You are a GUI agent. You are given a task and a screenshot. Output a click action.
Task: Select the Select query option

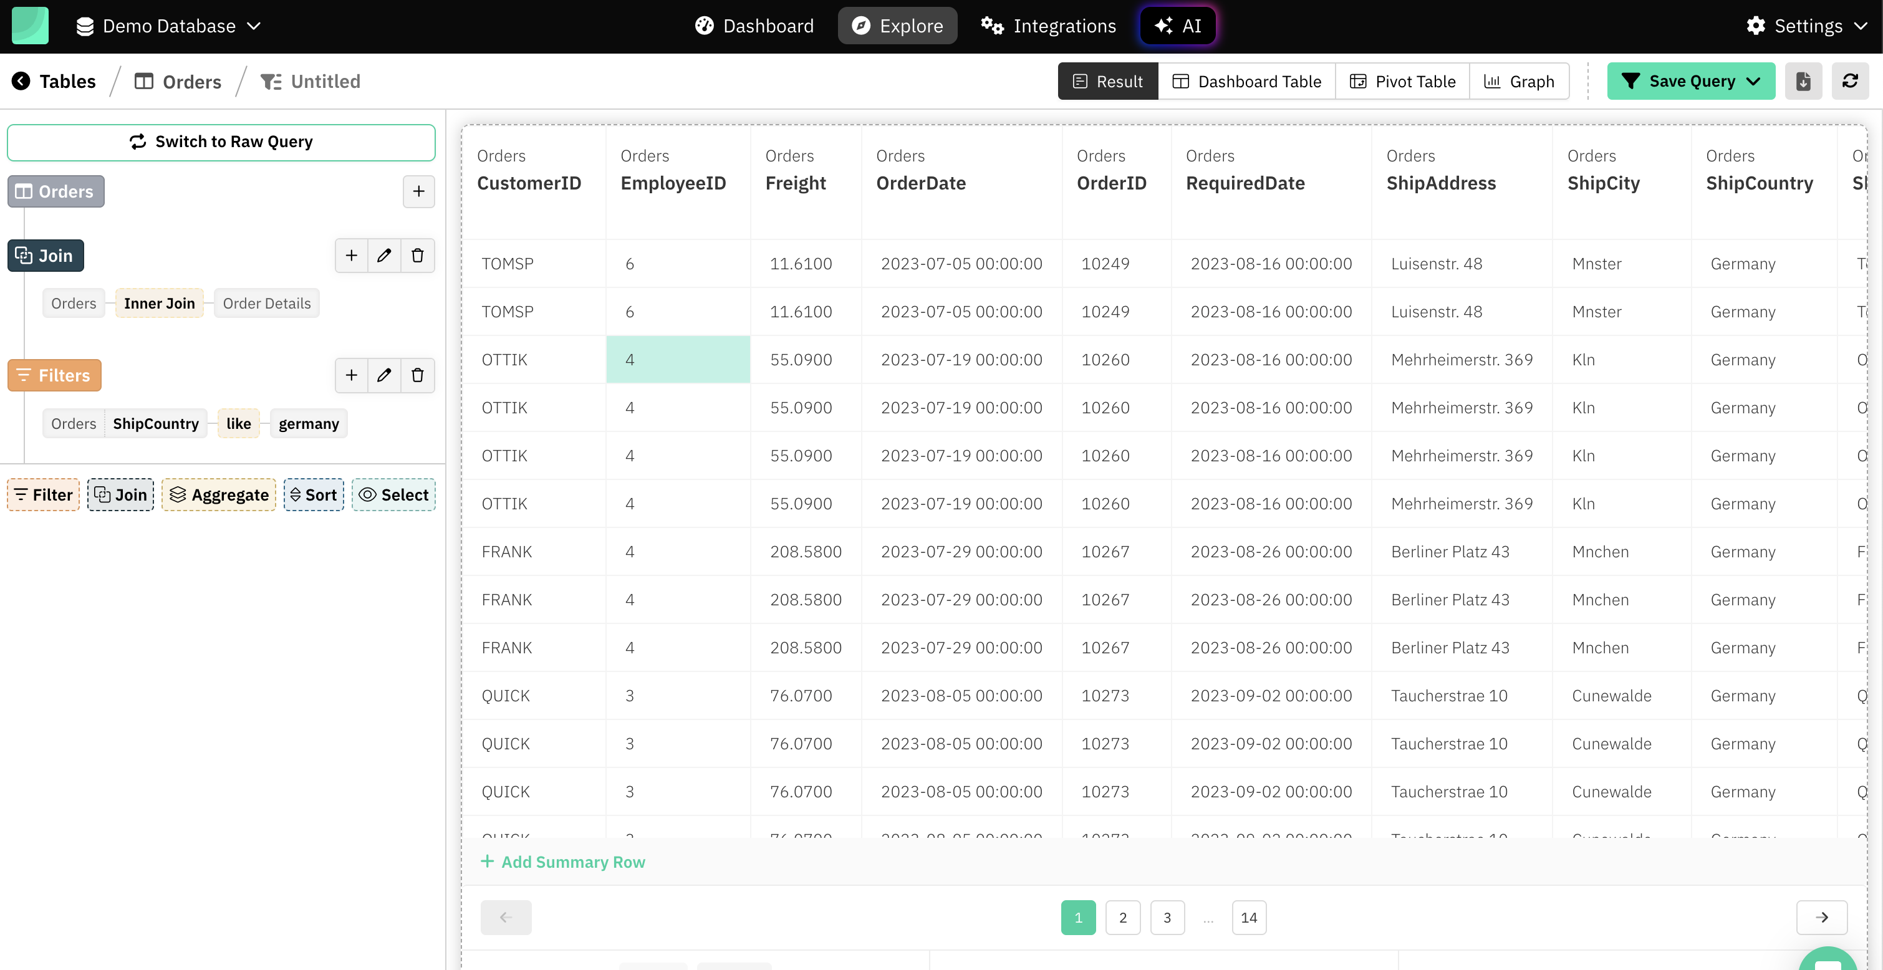(x=393, y=494)
